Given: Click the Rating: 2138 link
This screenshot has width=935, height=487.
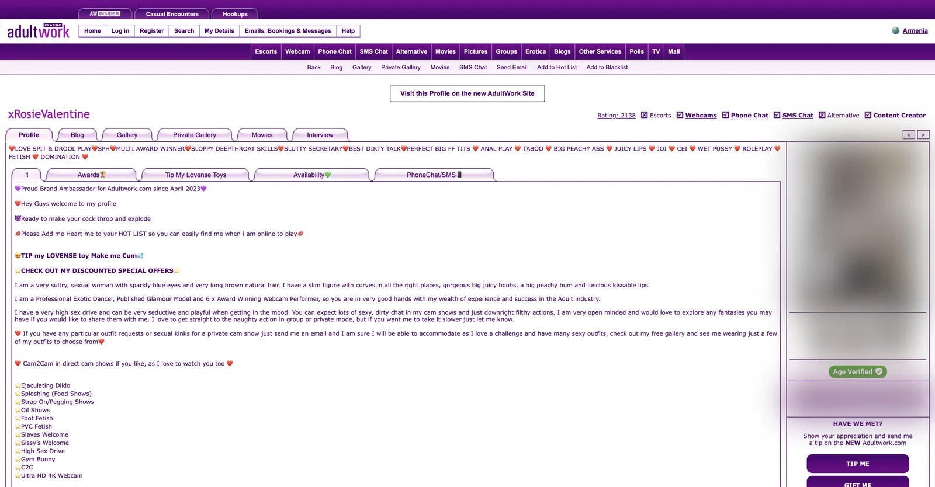Looking at the screenshot, I should [x=617, y=116].
